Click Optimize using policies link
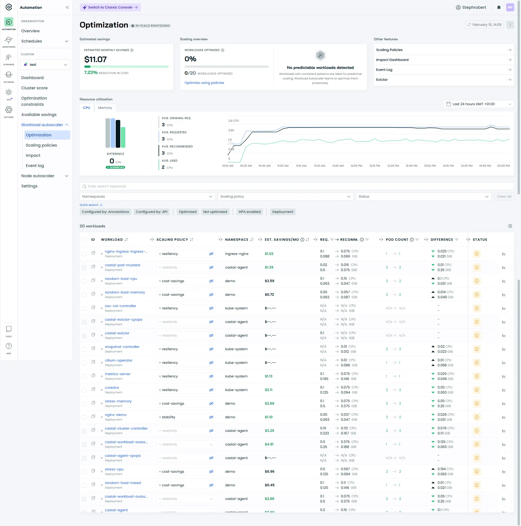The width and height of the screenshot is (521, 526). pos(204,83)
